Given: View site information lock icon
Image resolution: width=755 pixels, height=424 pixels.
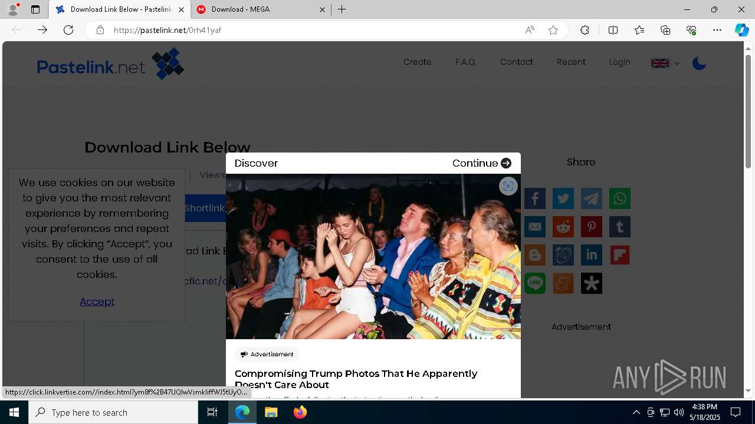Looking at the screenshot, I should point(100,30).
